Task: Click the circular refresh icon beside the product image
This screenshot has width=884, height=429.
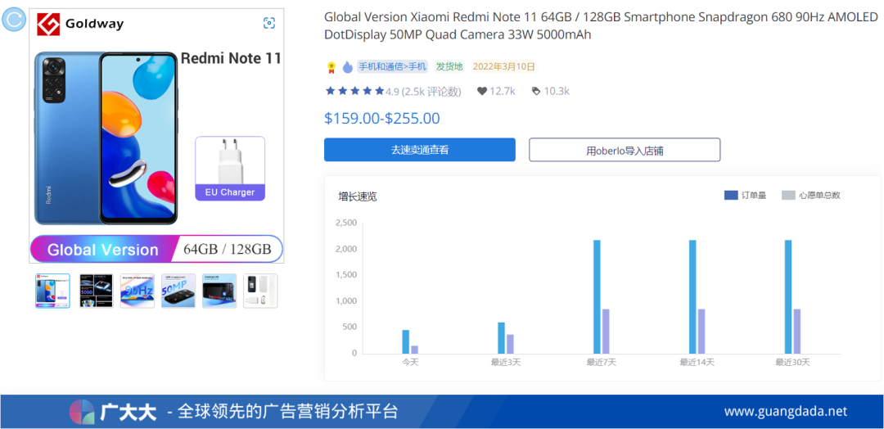Action: (x=12, y=19)
